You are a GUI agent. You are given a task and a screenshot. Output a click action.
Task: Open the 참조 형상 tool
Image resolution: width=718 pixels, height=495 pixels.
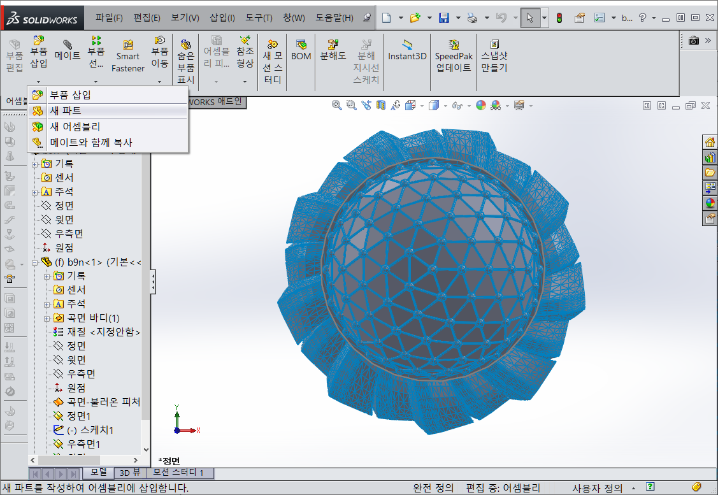(245, 52)
